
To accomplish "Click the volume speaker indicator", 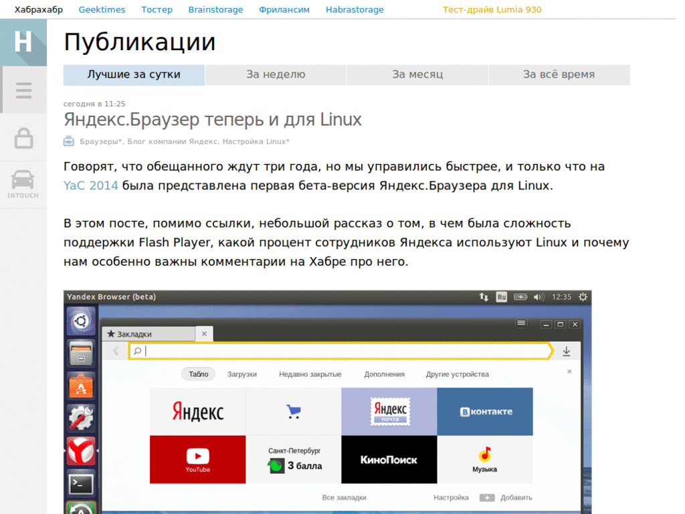I will point(539,297).
